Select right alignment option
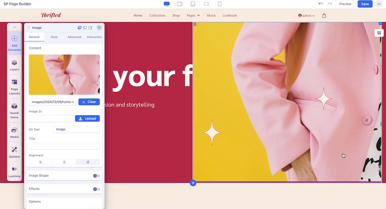Viewport: 386px width, 209px height. tap(88, 162)
